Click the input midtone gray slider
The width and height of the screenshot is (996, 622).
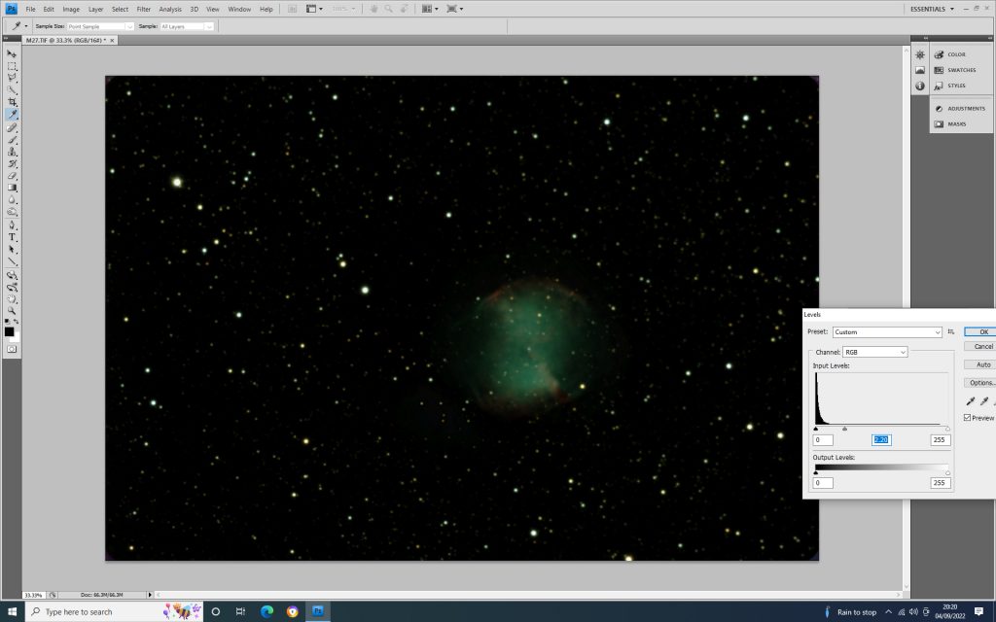845,429
